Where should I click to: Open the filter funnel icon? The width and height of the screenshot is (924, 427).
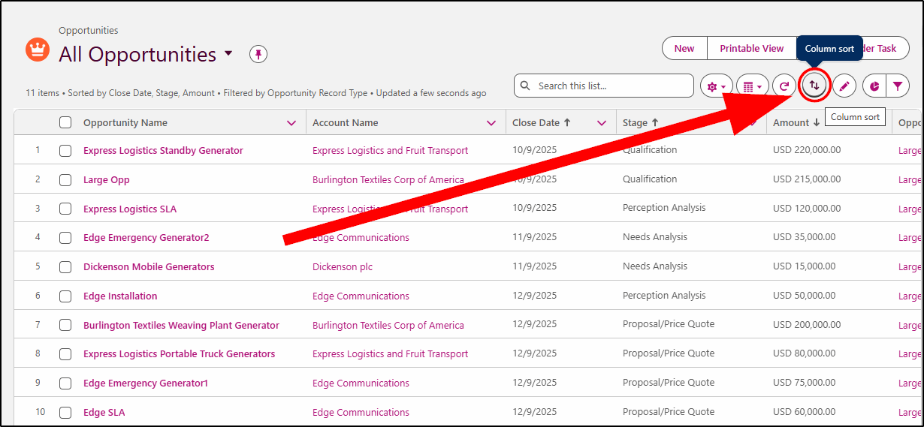click(x=898, y=86)
